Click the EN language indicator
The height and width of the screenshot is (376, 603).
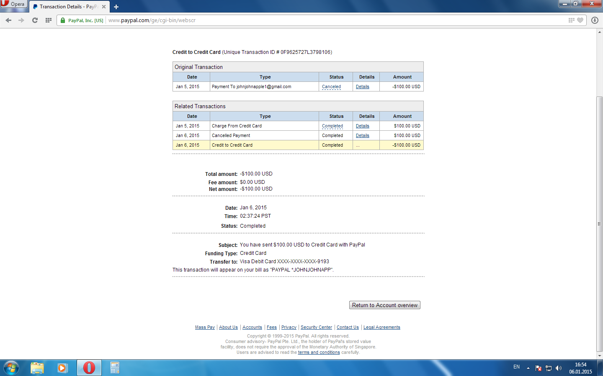pyautogui.click(x=516, y=367)
